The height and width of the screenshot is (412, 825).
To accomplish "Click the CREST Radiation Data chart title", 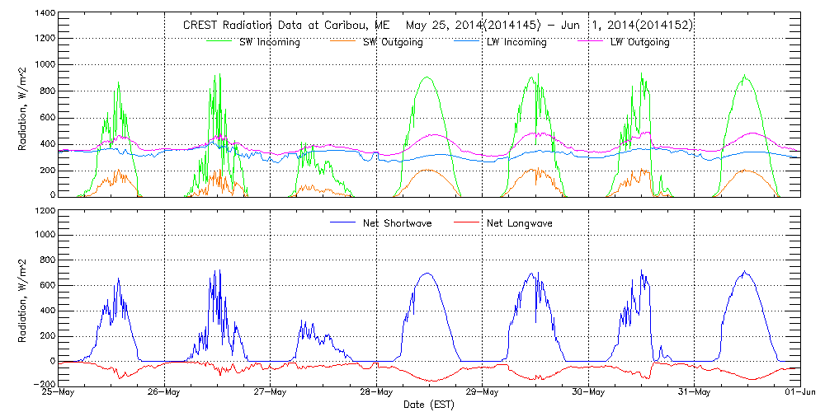I will 278,26.
